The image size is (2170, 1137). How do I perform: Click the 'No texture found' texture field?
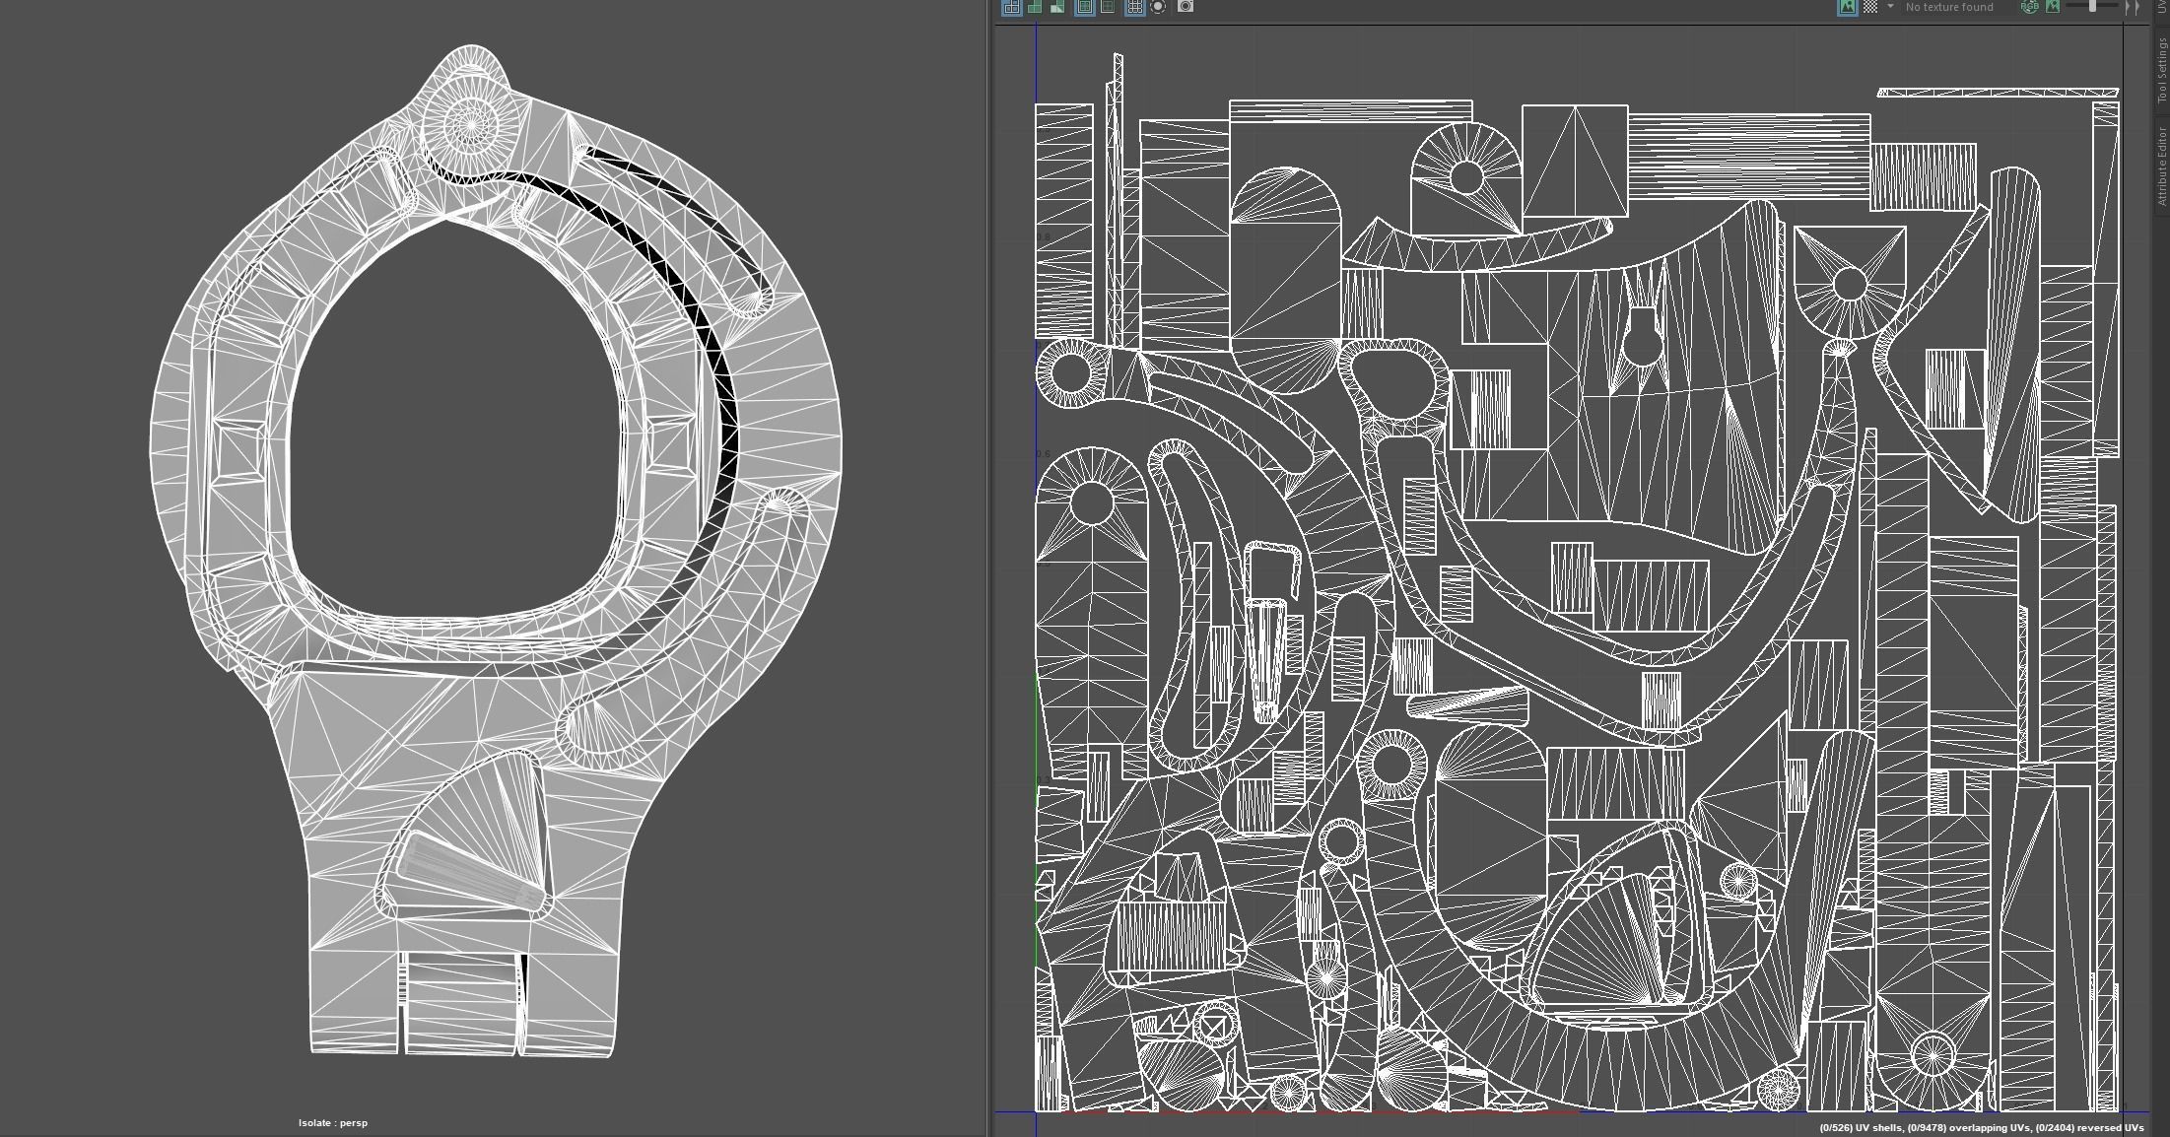(1948, 7)
